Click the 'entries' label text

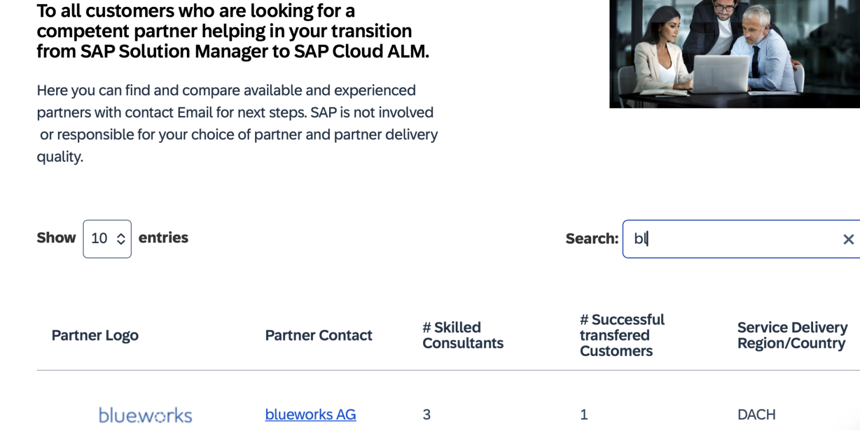tap(163, 238)
